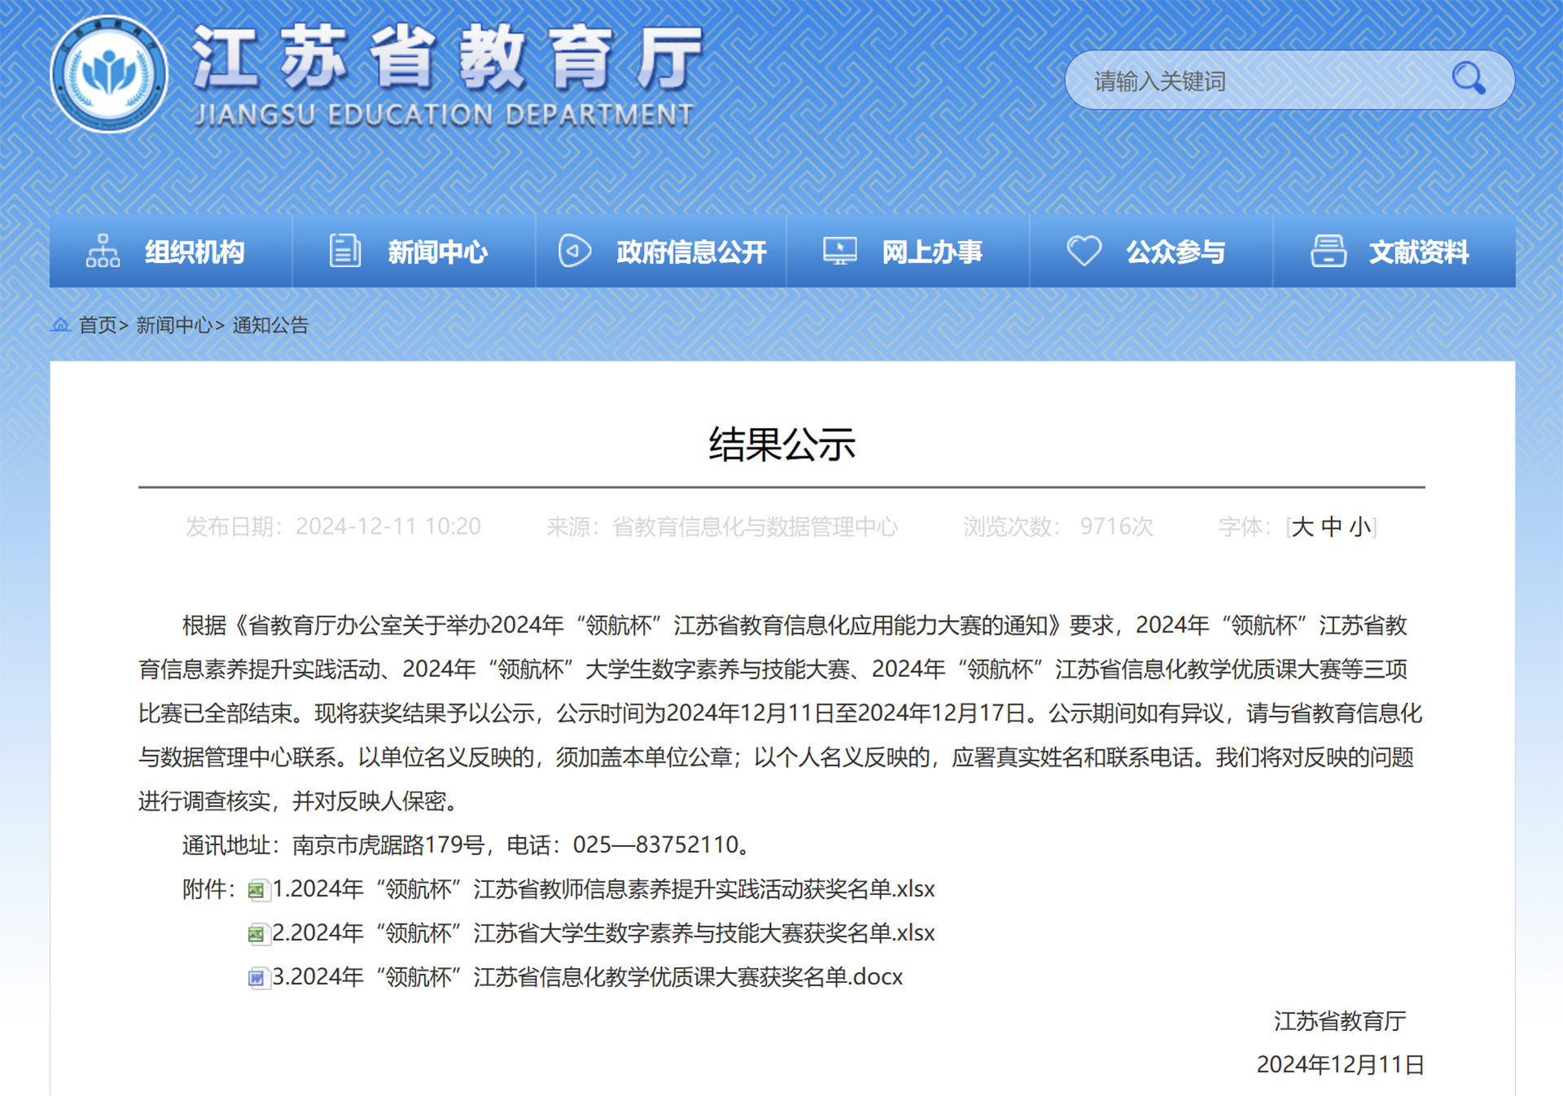Go to 文献资料 navigation tab
Screen dimensions: 1563x1096
pos(1418,252)
